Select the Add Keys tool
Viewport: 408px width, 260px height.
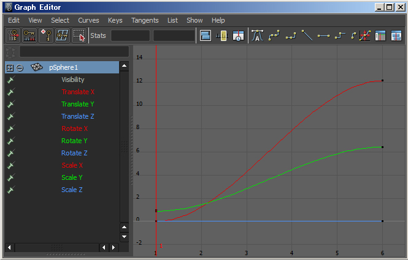click(x=46, y=35)
